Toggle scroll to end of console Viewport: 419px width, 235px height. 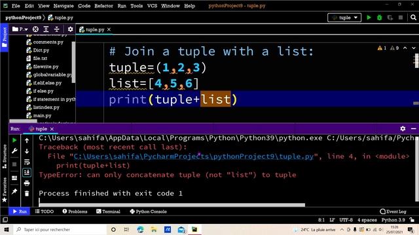[27, 172]
